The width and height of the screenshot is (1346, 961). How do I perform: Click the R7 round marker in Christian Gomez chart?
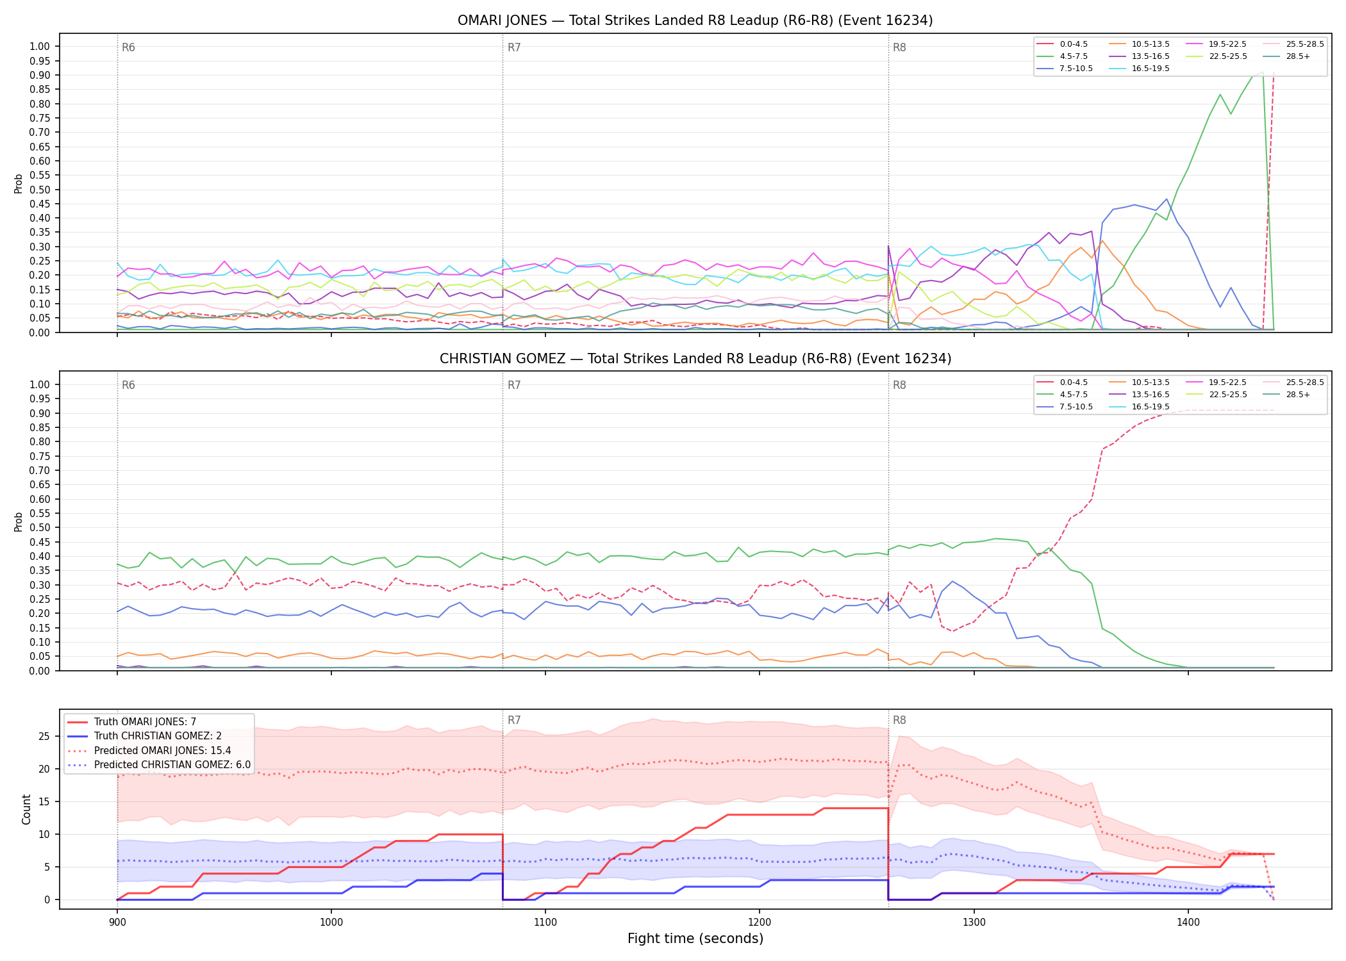pyautogui.click(x=514, y=385)
